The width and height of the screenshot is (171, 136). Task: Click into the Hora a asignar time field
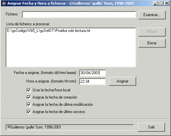click(x=92, y=81)
